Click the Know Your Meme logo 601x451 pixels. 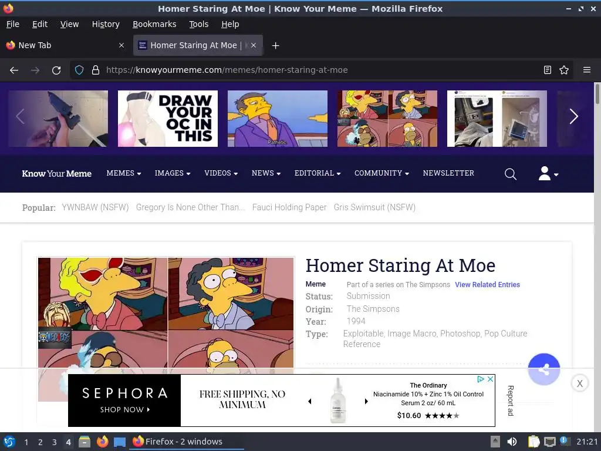click(x=57, y=174)
